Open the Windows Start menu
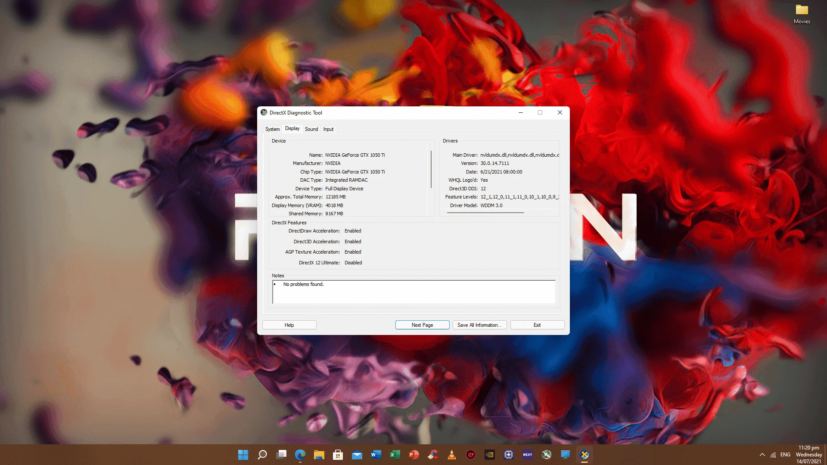The width and height of the screenshot is (827, 465). point(243,455)
